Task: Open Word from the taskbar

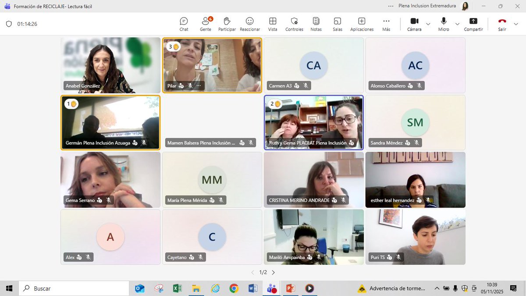Action: coord(253,288)
